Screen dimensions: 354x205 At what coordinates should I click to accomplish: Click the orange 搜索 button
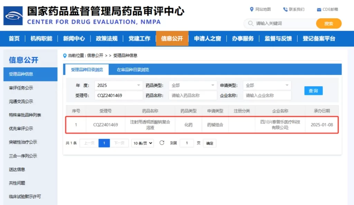point(329,23)
